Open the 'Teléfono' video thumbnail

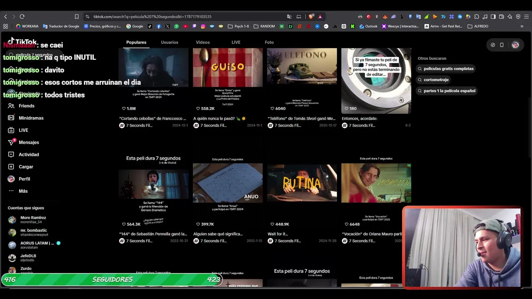click(302, 81)
